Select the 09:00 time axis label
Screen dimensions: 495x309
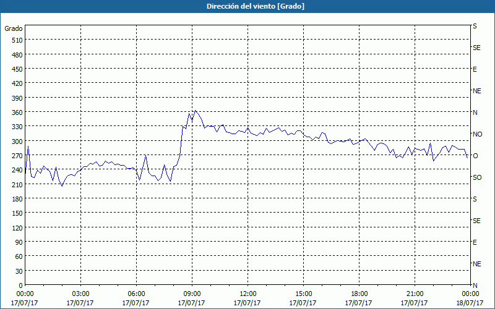[x=192, y=294]
